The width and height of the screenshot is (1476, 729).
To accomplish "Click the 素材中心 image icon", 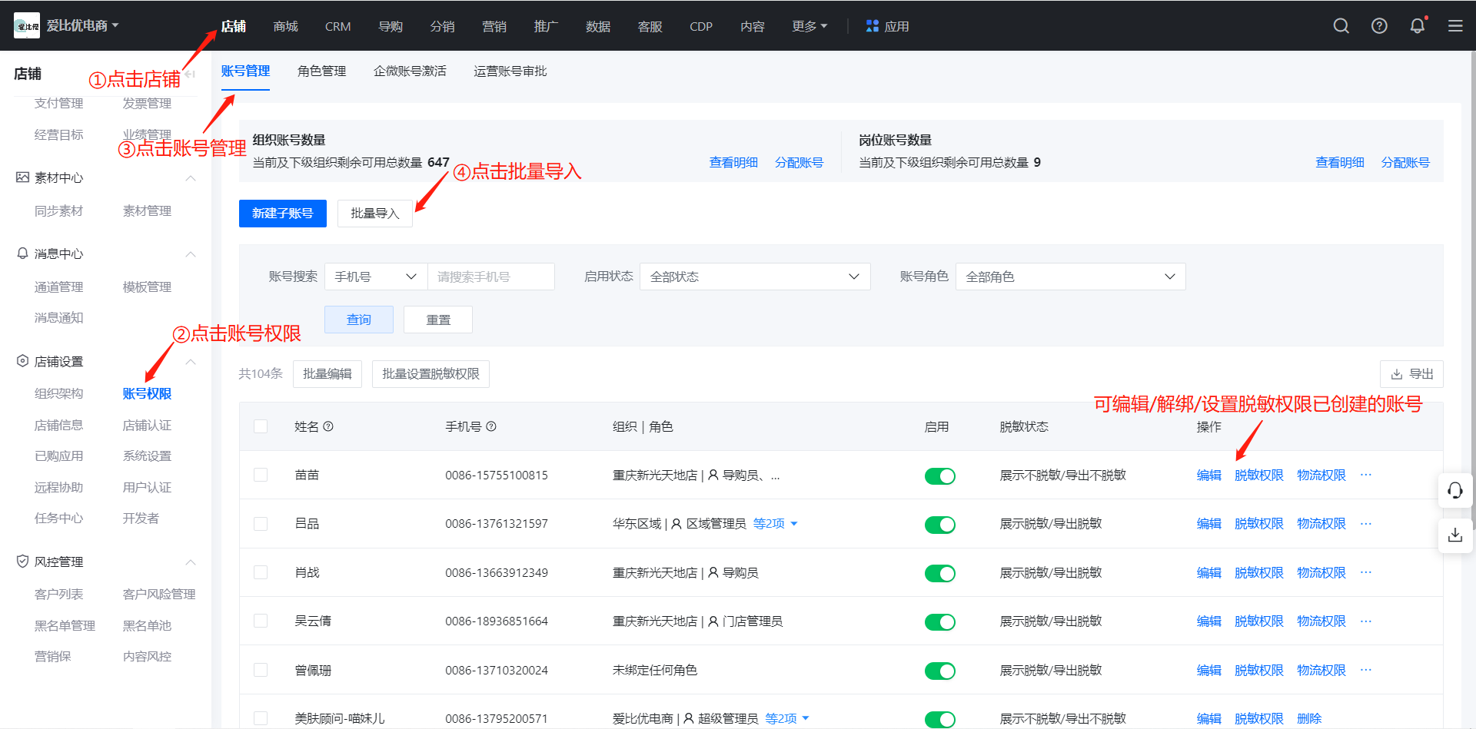I will pos(23,177).
